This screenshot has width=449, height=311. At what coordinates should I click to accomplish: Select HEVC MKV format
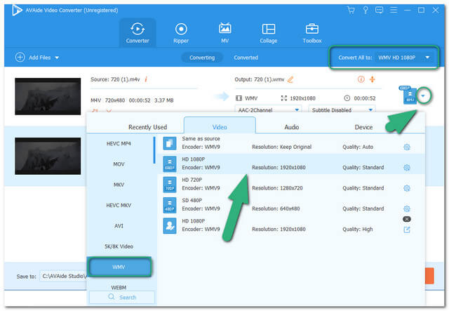click(x=119, y=205)
